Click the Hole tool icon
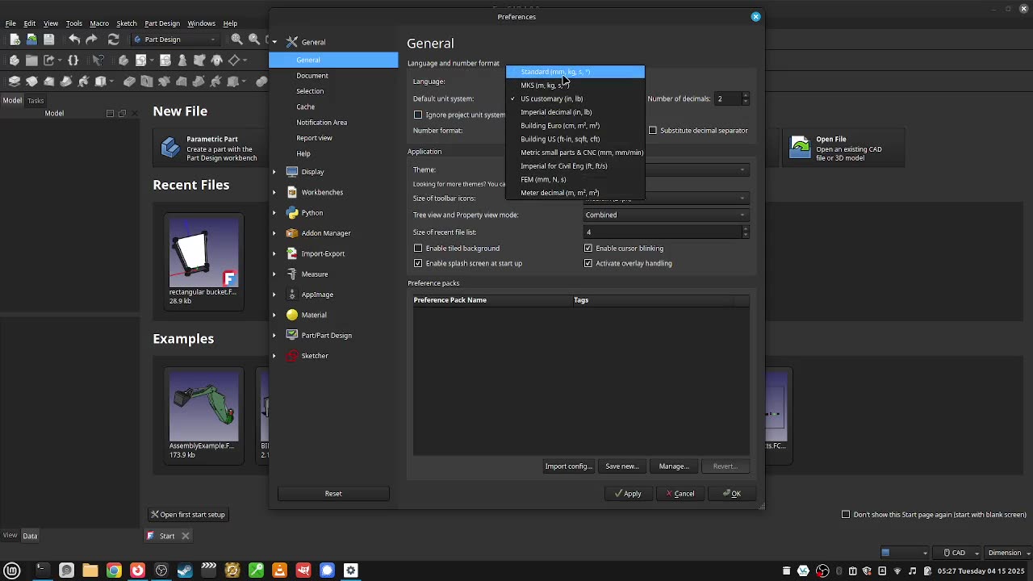The height and width of the screenshot is (581, 1033). point(146,81)
